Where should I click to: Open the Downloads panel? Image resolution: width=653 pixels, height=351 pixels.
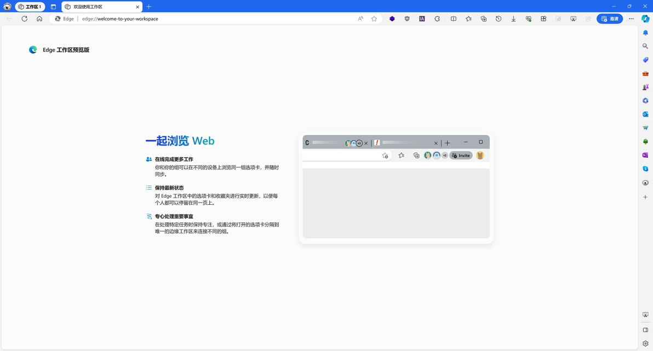513,19
